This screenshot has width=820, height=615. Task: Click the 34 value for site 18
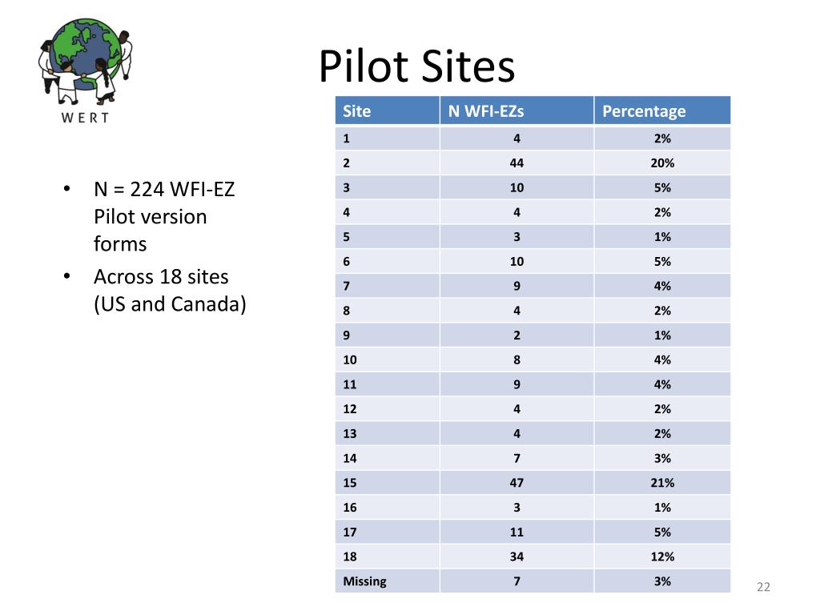tap(517, 557)
